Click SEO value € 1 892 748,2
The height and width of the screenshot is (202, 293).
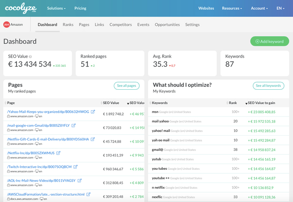(x=113, y=114)
